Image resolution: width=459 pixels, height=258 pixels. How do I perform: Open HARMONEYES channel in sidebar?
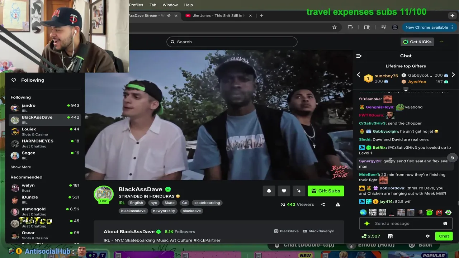click(x=45, y=143)
